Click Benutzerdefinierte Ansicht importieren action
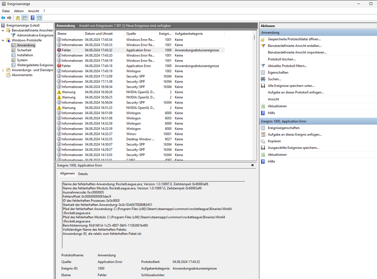The image size is (377, 279). (x=297, y=53)
